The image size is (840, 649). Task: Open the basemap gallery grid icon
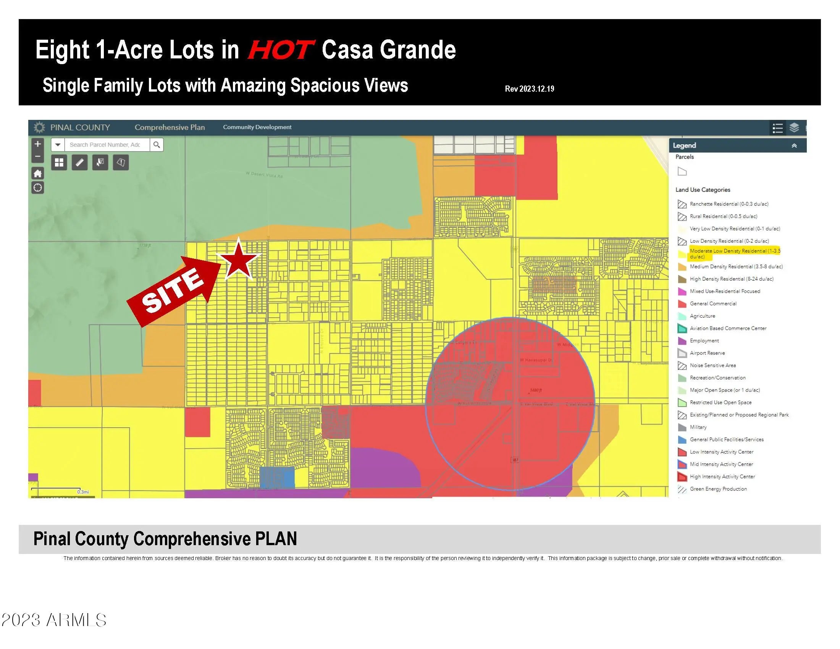point(59,162)
